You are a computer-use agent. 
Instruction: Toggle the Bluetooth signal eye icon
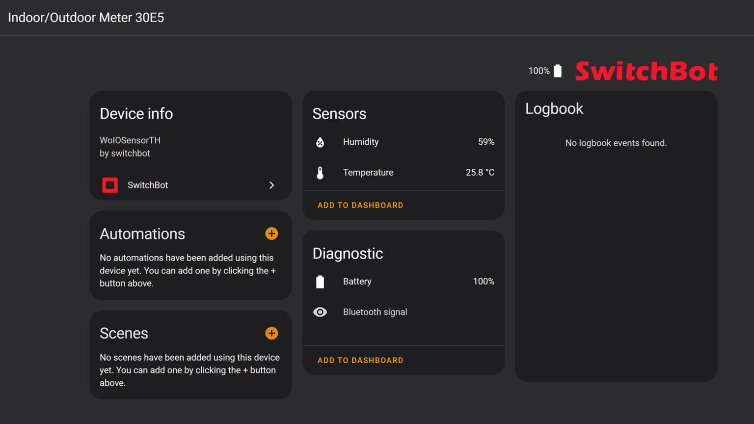click(x=320, y=312)
